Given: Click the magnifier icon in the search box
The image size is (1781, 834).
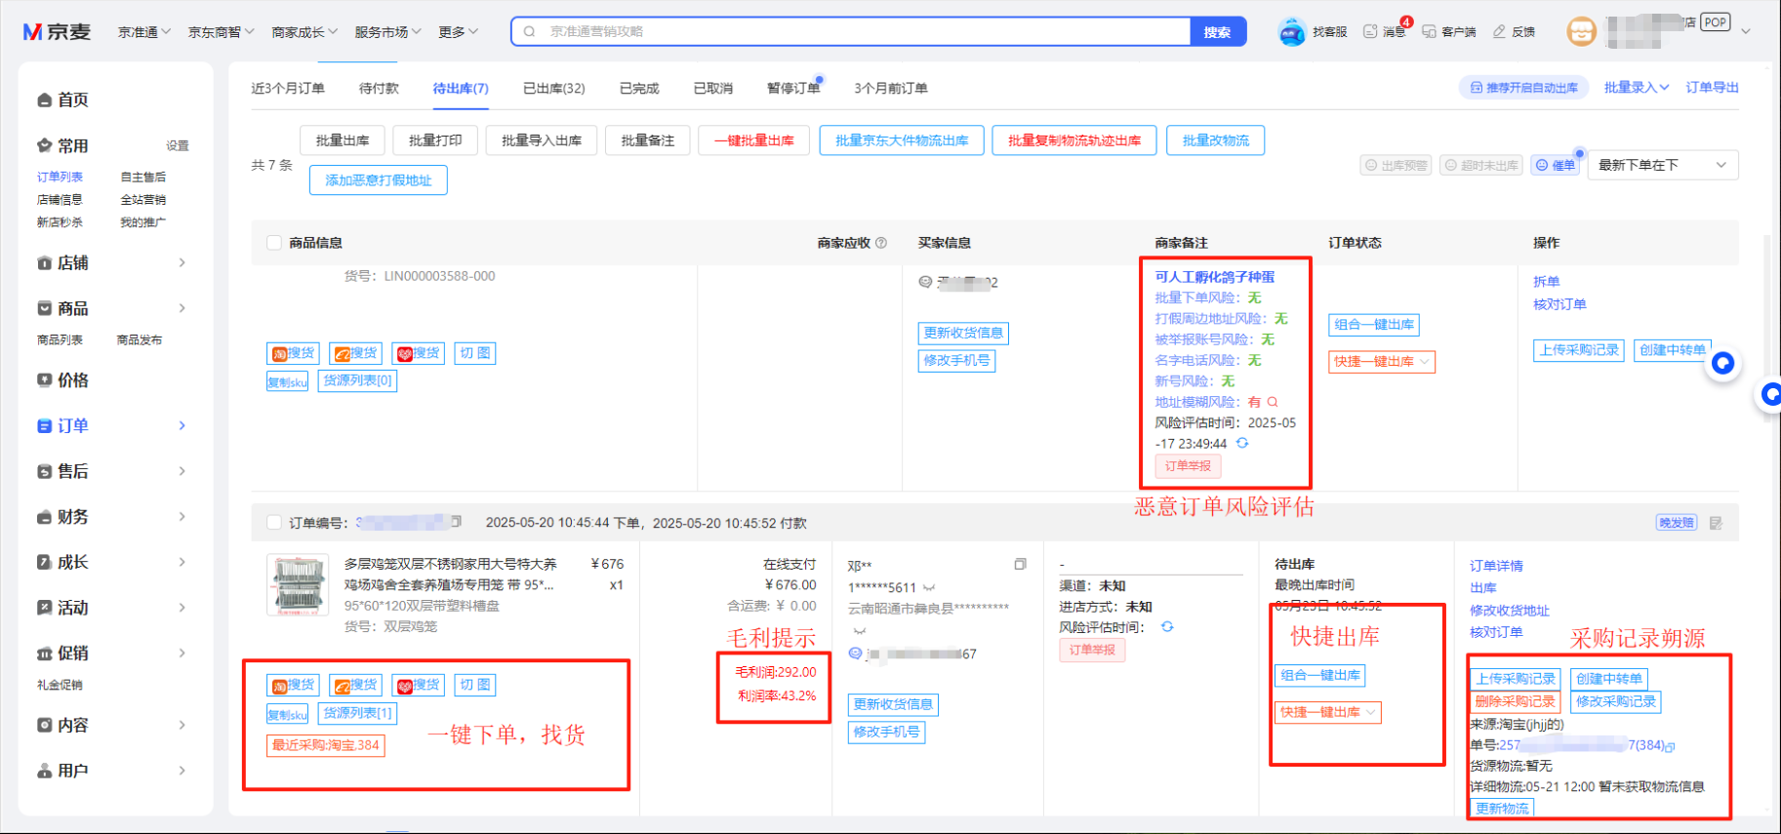Looking at the screenshot, I should click(529, 31).
